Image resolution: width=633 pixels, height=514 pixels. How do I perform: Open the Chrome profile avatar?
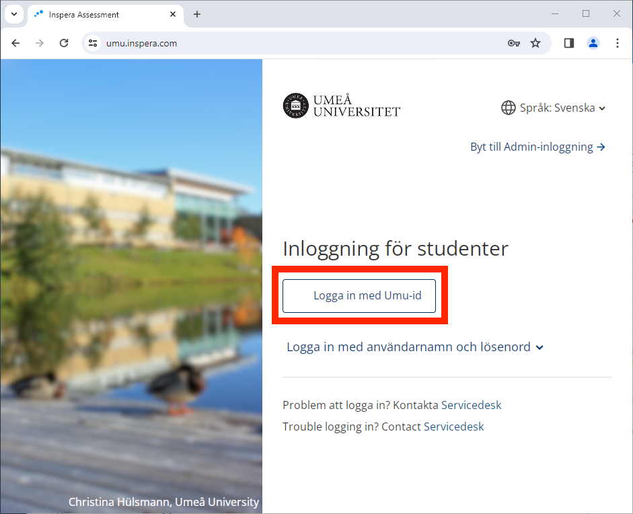click(x=593, y=43)
